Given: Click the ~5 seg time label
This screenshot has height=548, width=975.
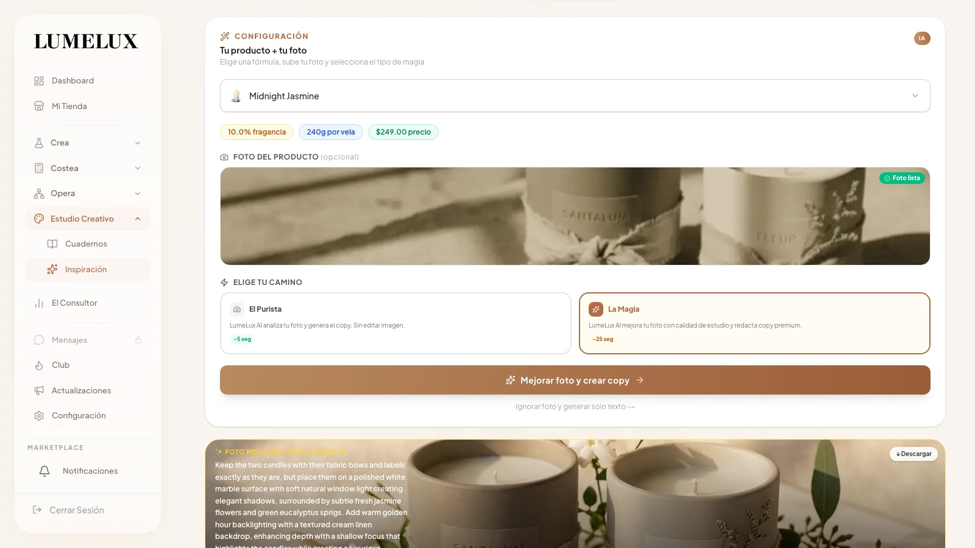Looking at the screenshot, I should (x=242, y=339).
